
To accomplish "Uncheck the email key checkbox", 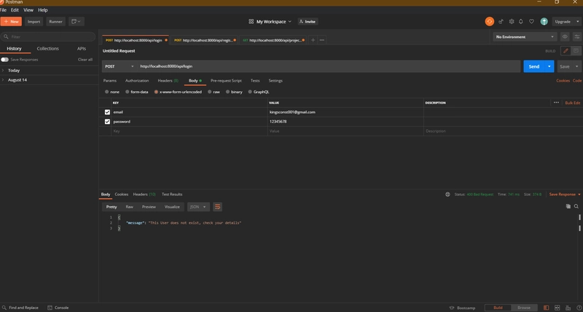I will pos(107,112).
